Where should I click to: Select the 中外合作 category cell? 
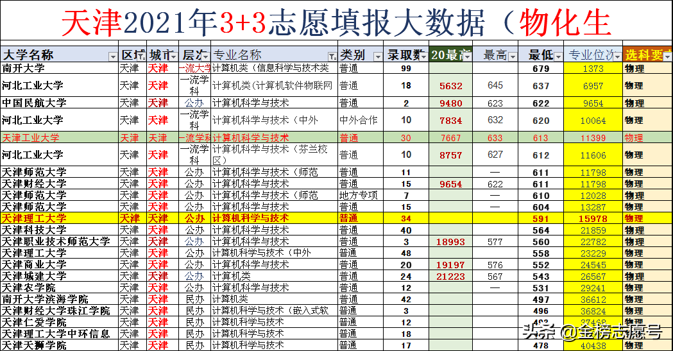click(361, 120)
